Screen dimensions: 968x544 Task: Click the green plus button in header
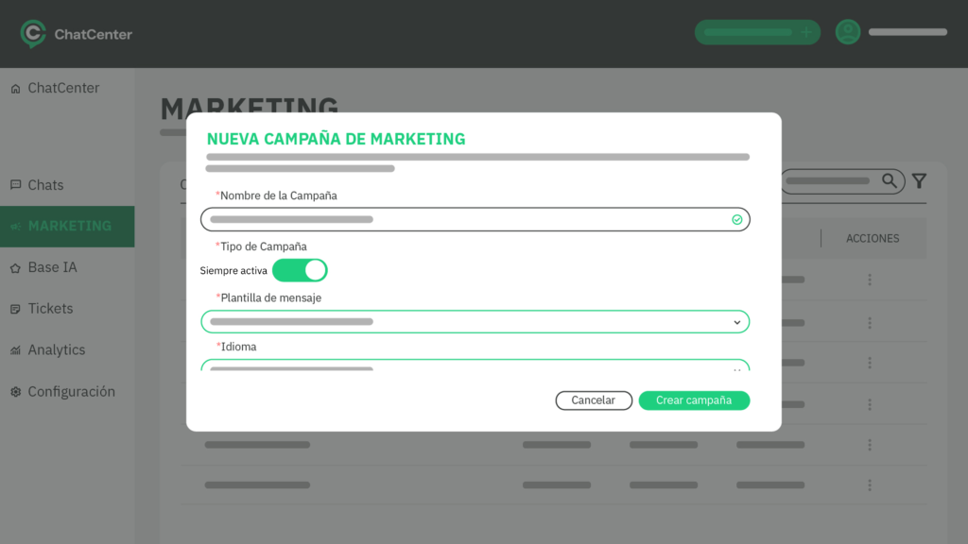(806, 32)
